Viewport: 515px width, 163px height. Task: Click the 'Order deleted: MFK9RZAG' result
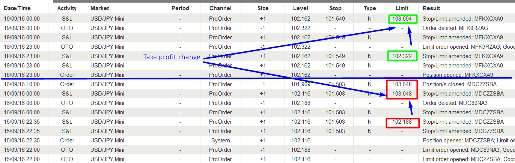pyautogui.click(x=450, y=28)
